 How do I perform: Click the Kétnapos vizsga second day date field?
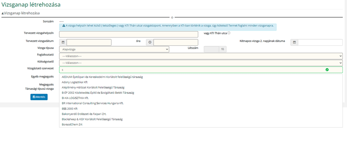click(320, 42)
